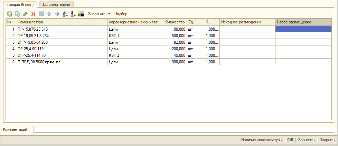Image resolution: width=338 pixels, height=146 pixels.
Task: Click the greyed Finish editing icon
Action: click(41, 14)
